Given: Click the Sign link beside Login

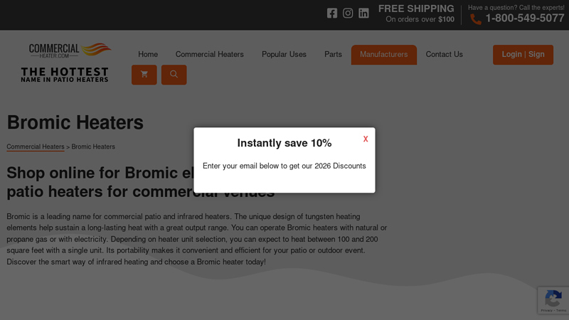Looking at the screenshot, I should tap(537, 54).
